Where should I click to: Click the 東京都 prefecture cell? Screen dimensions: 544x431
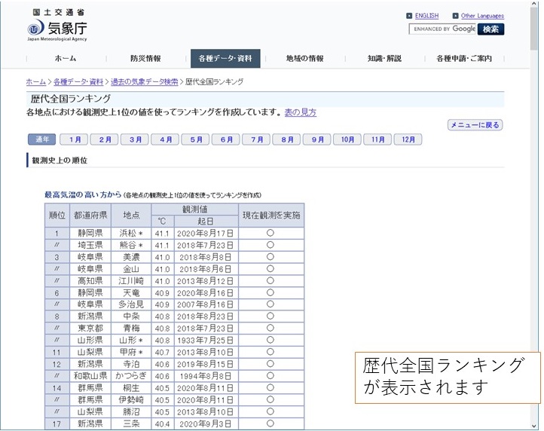(90, 329)
